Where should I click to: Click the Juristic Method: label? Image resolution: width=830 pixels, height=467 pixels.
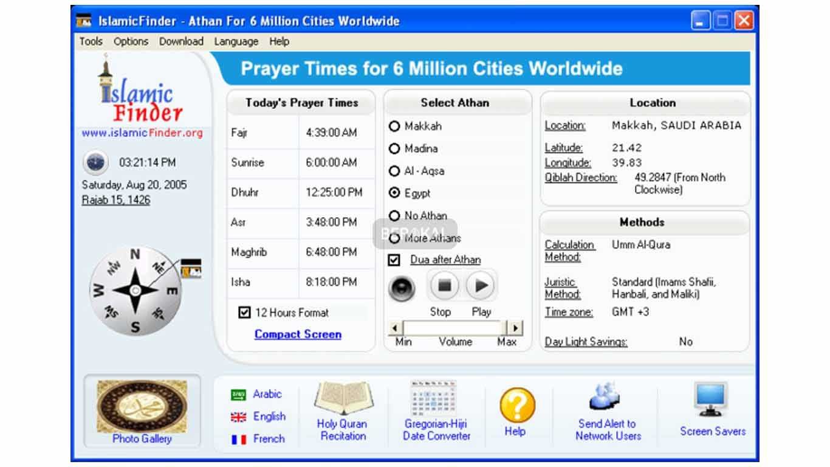tap(563, 288)
